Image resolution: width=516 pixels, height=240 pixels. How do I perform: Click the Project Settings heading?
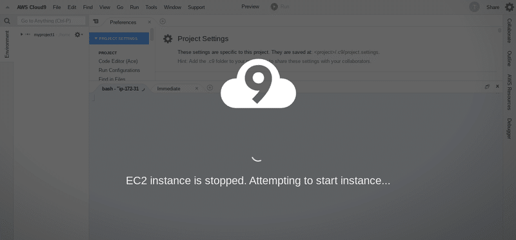coord(203,39)
